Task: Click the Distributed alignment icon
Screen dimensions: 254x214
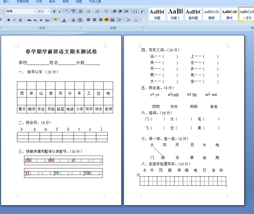Action: pyautogui.click(x=112, y=20)
